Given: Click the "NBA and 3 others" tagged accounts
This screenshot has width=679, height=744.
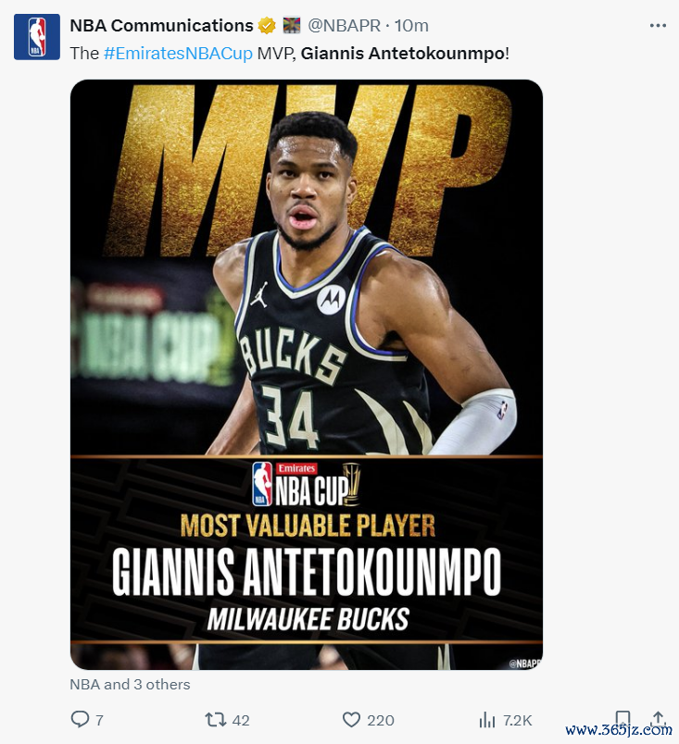Looking at the screenshot, I should point(130,684).
